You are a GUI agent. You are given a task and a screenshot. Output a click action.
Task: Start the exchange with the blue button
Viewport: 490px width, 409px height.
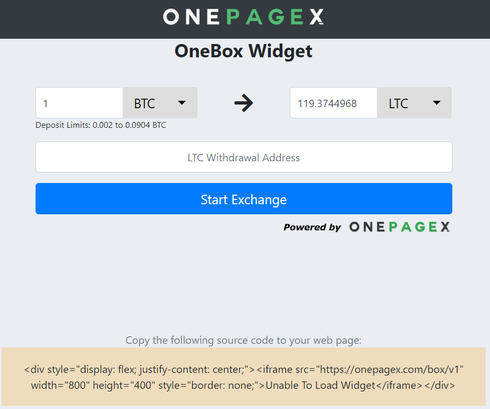(x=244, y=198)
